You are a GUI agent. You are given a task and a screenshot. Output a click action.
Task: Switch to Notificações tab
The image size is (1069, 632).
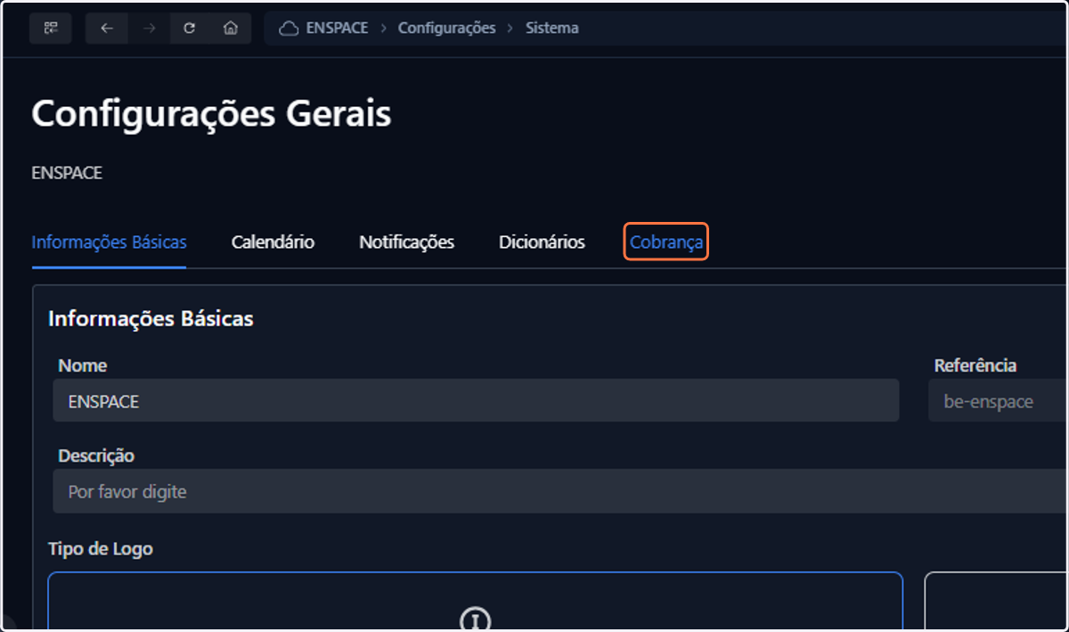[x=406, y=242]
